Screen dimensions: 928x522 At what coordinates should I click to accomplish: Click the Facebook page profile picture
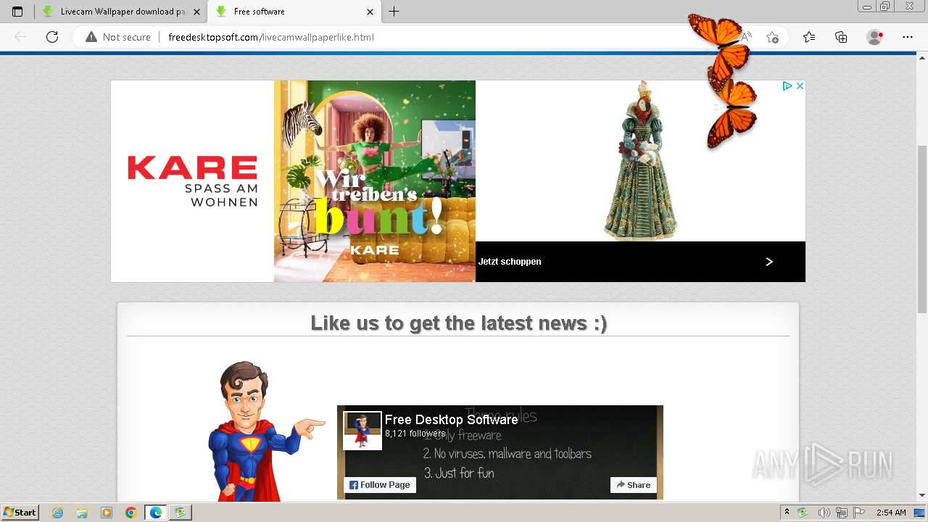tap(362, 431)
